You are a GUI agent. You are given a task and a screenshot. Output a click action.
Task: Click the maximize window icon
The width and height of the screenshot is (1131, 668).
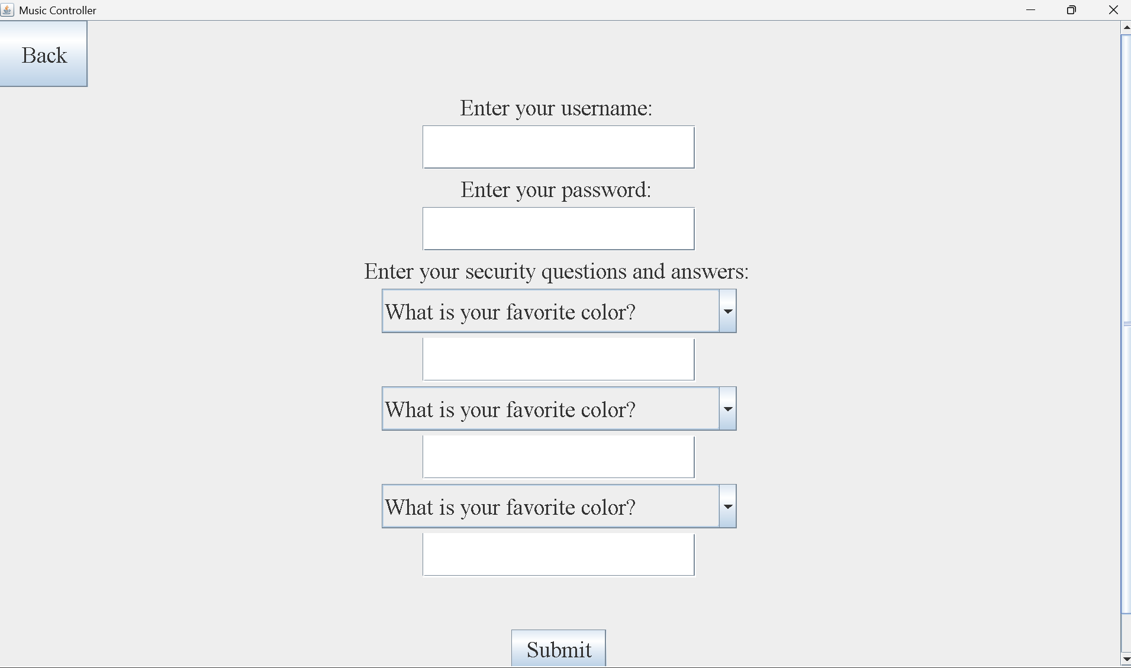[1071, 9]
